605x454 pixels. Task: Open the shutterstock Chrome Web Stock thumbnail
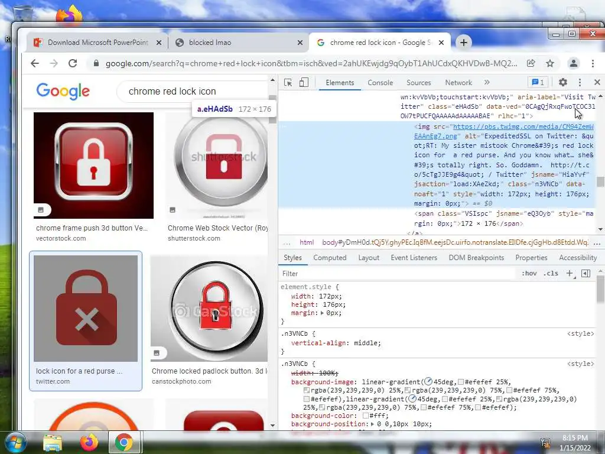(x=217, y=166)
